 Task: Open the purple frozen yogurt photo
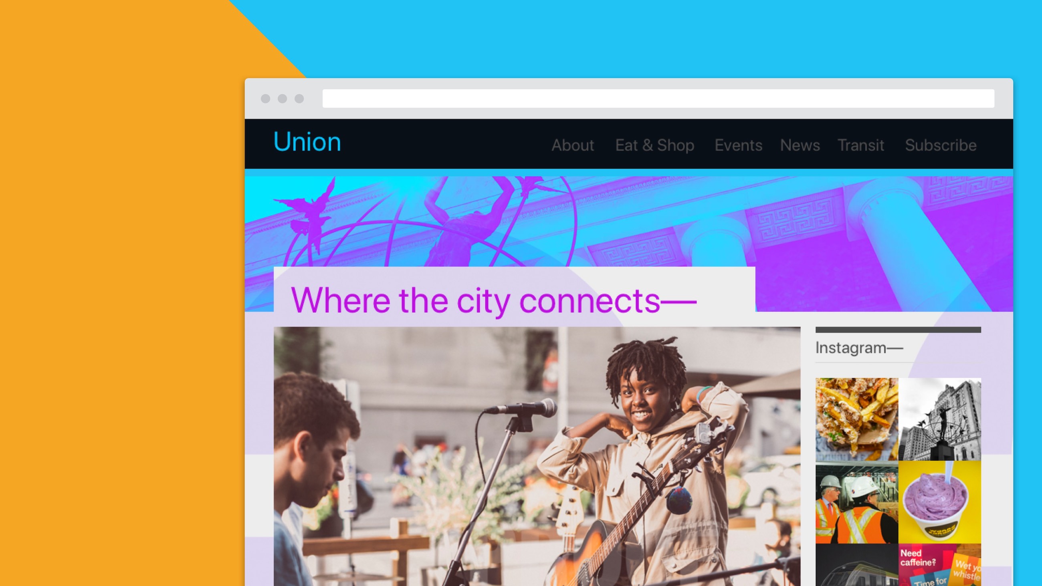tap(940, 502)
